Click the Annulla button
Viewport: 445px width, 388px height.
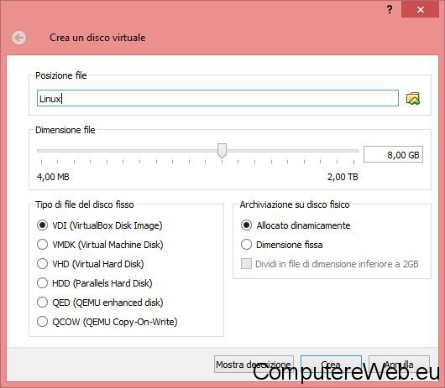tap(399, 365)
